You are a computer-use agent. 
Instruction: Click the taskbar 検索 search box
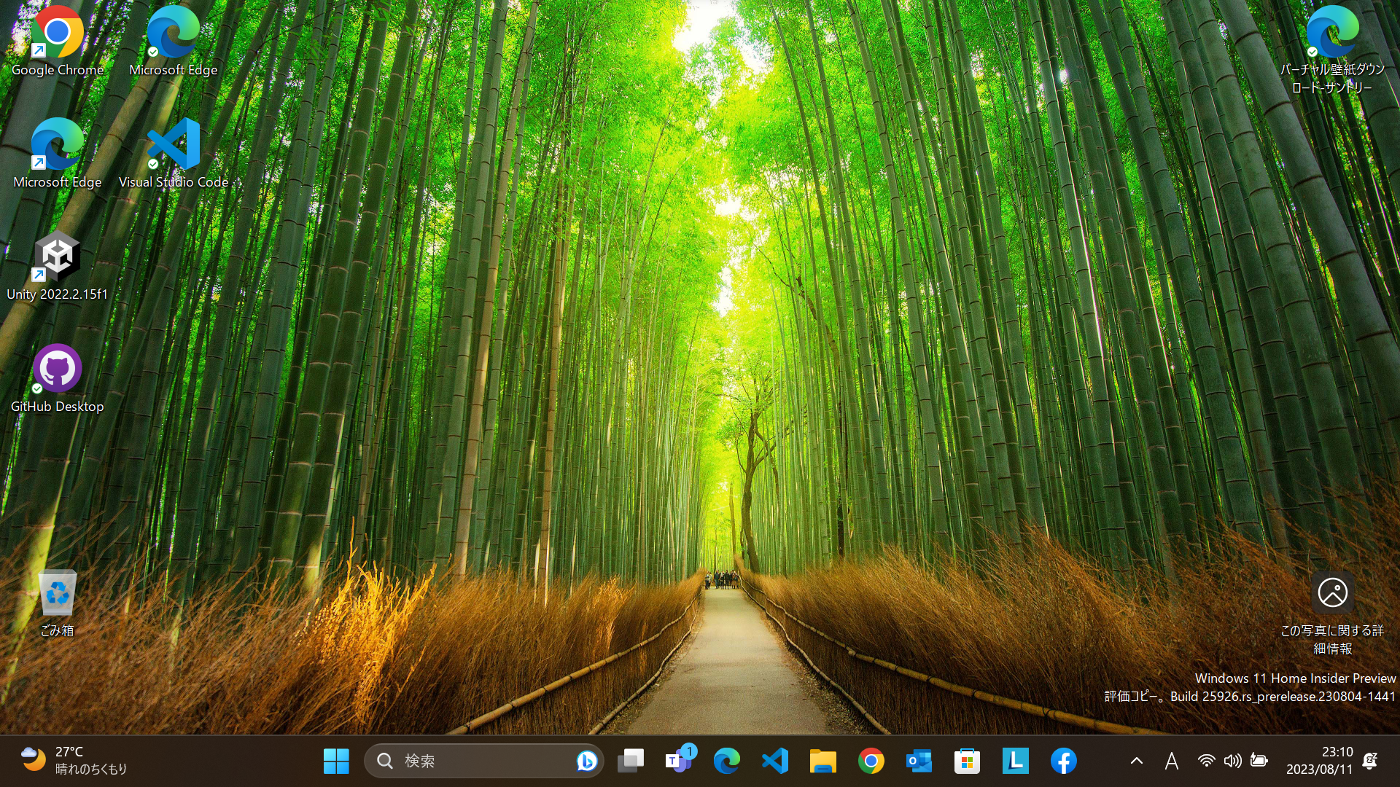pyautogui.click(x=484, y=761)
